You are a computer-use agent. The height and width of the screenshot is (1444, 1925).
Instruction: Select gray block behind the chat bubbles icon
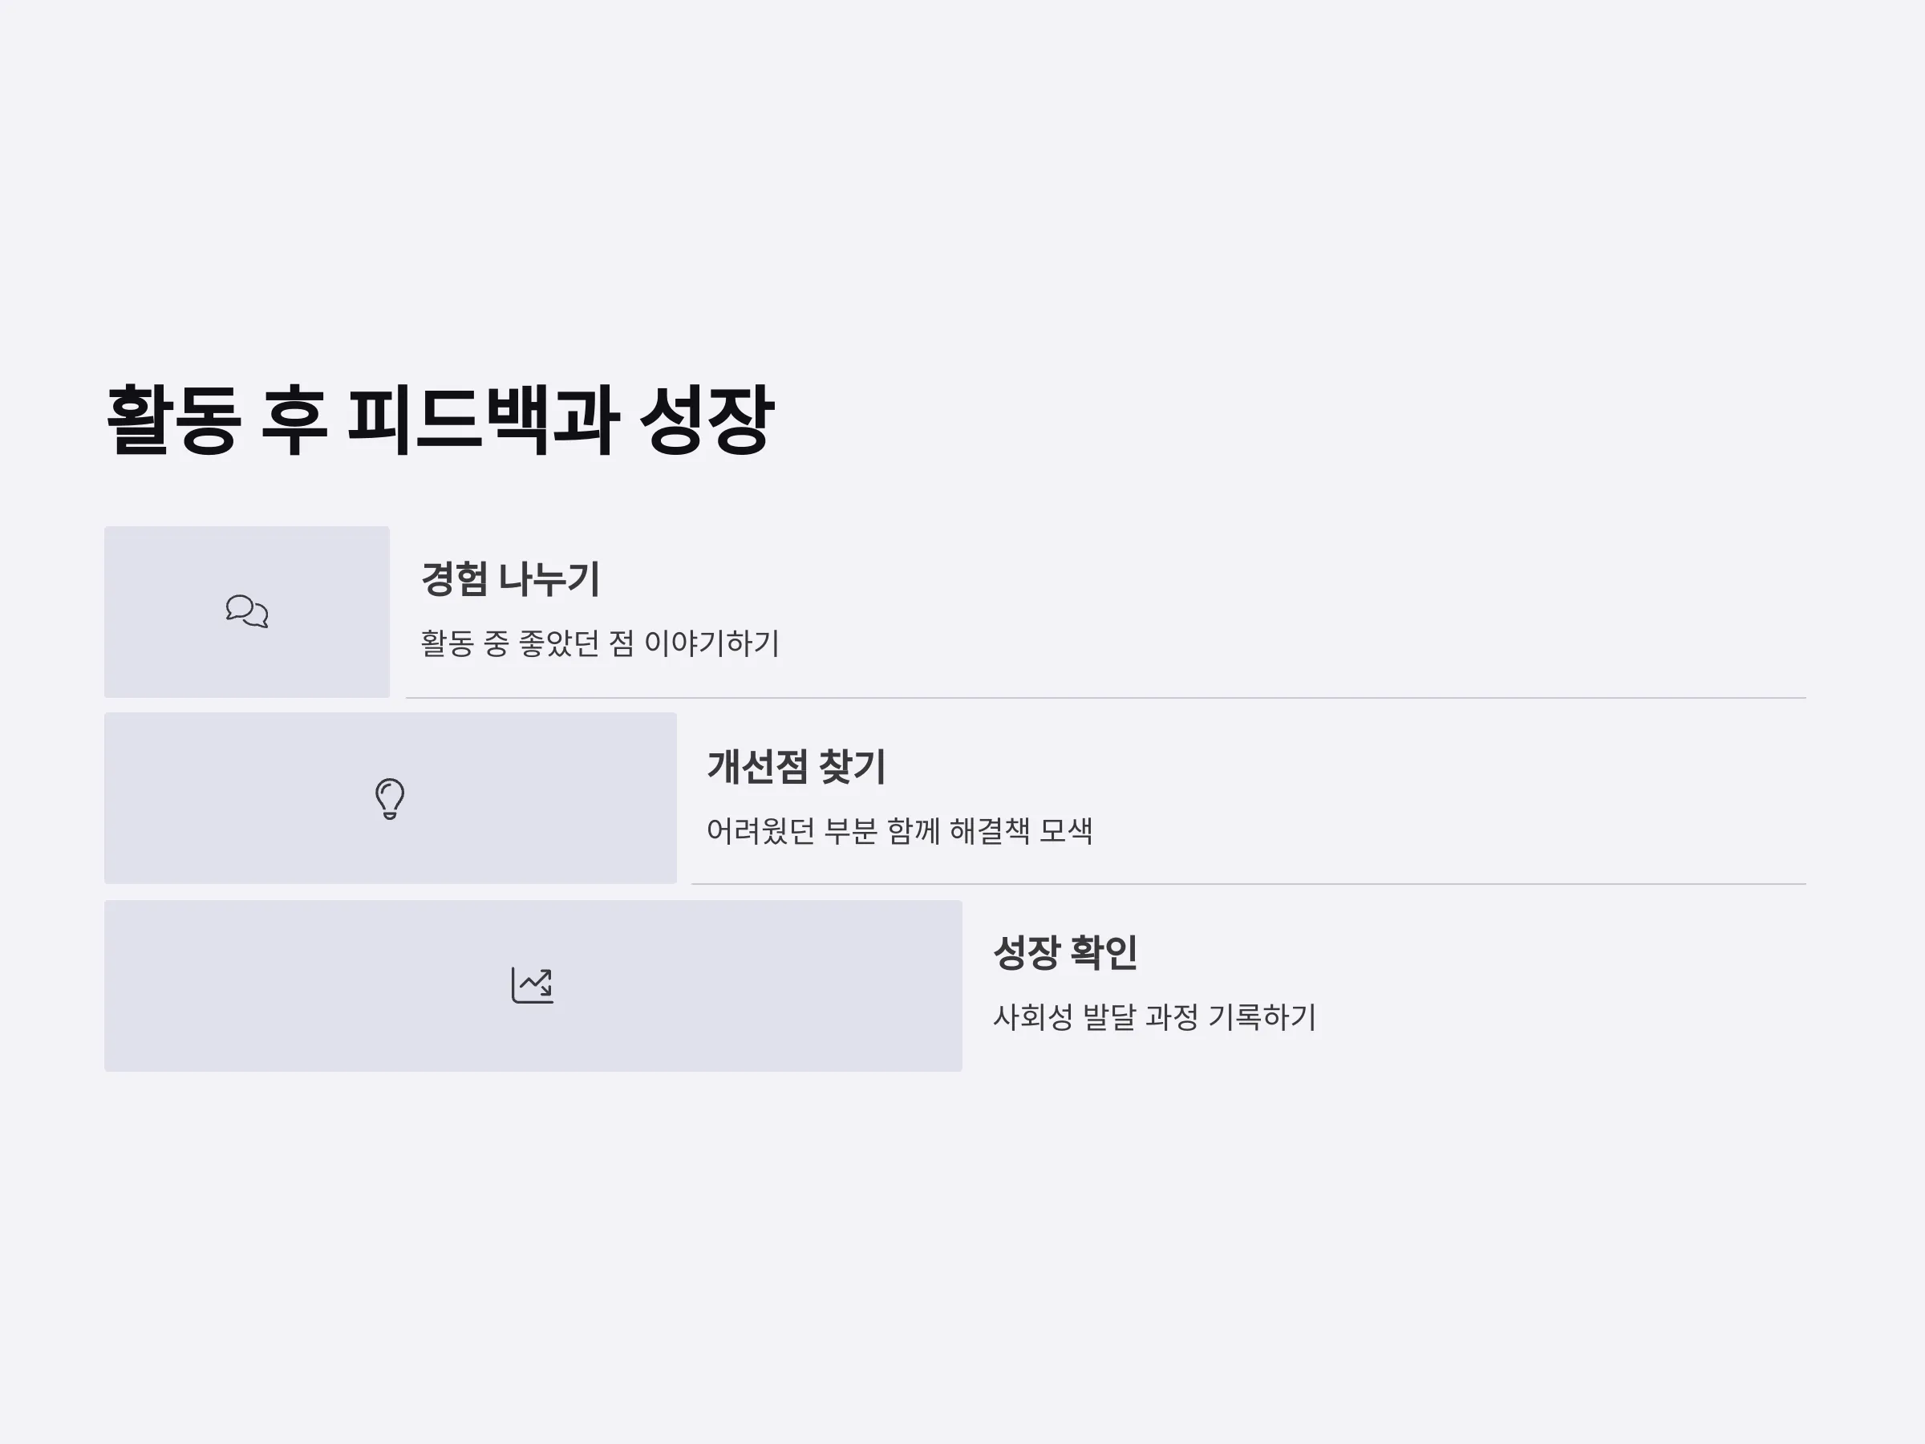click(247, 612)
